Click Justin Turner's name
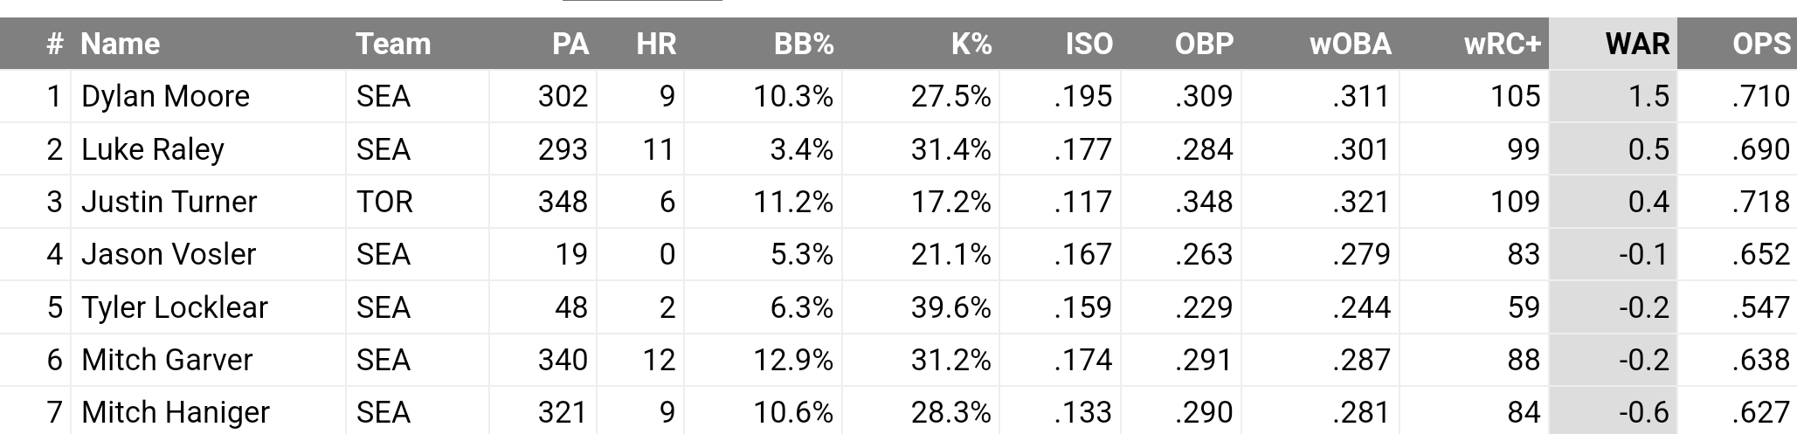 pos(169,202)
